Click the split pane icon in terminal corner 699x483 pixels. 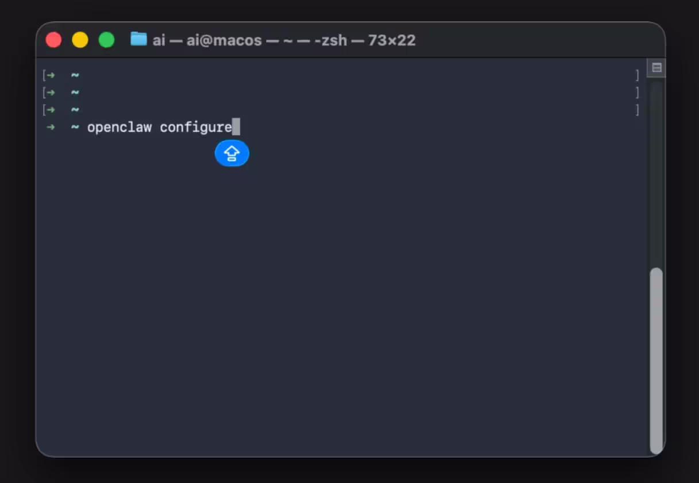[x=656, y=68]
